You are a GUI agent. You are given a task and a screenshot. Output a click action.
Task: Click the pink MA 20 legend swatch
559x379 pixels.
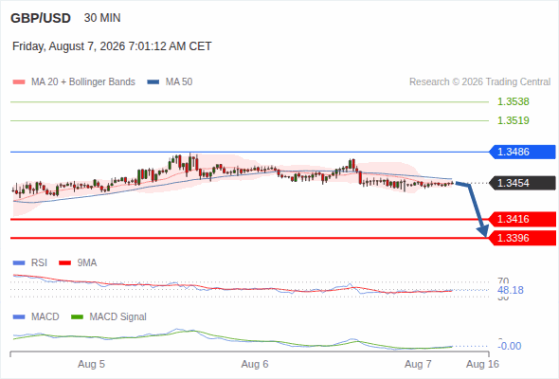click(19, 82)
